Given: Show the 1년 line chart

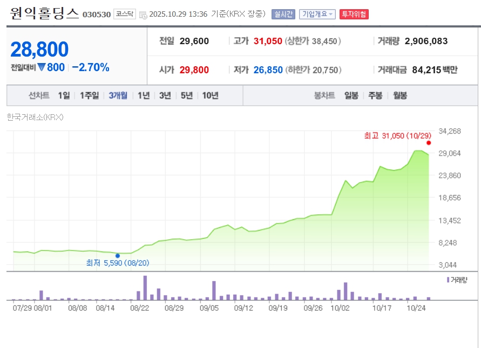Looking at the screenshot, I should coord(144,95).
